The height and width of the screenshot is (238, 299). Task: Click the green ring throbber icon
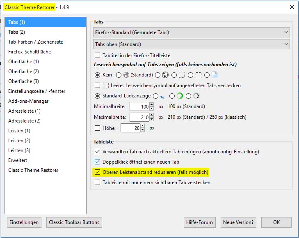click(180, 96)
